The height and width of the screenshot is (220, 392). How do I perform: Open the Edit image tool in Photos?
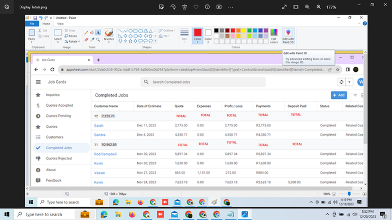point(161,7)
